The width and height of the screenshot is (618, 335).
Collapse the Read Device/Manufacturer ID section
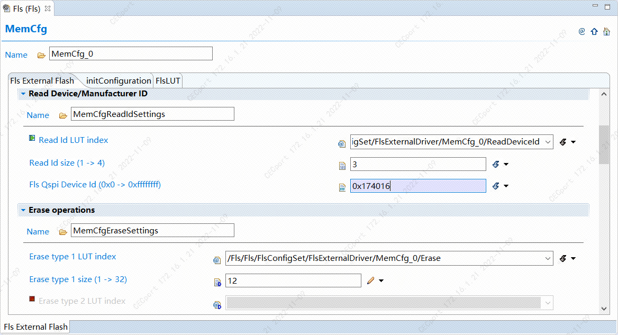23,94
